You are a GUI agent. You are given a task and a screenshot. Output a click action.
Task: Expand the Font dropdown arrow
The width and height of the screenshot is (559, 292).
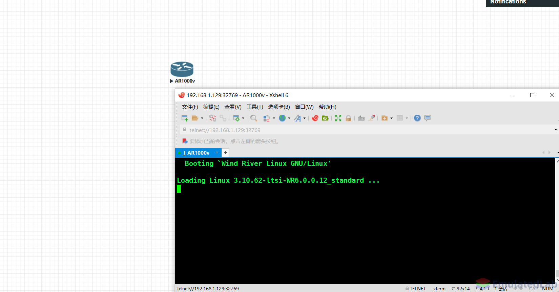click(x=305, y=118)
